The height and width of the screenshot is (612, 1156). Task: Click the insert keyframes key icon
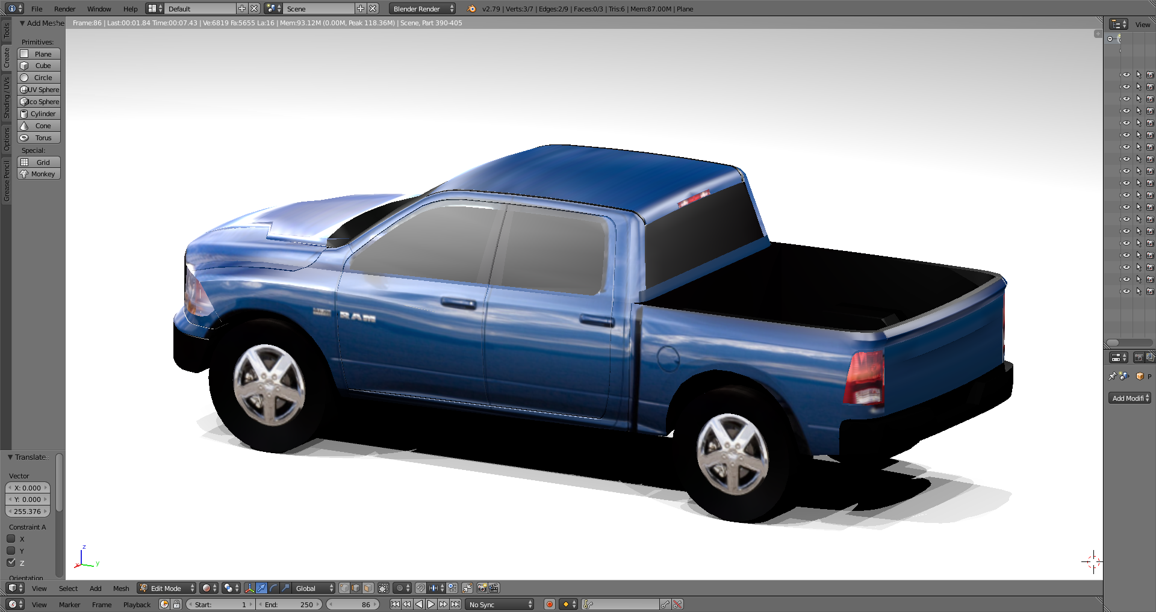coord(665,605)
